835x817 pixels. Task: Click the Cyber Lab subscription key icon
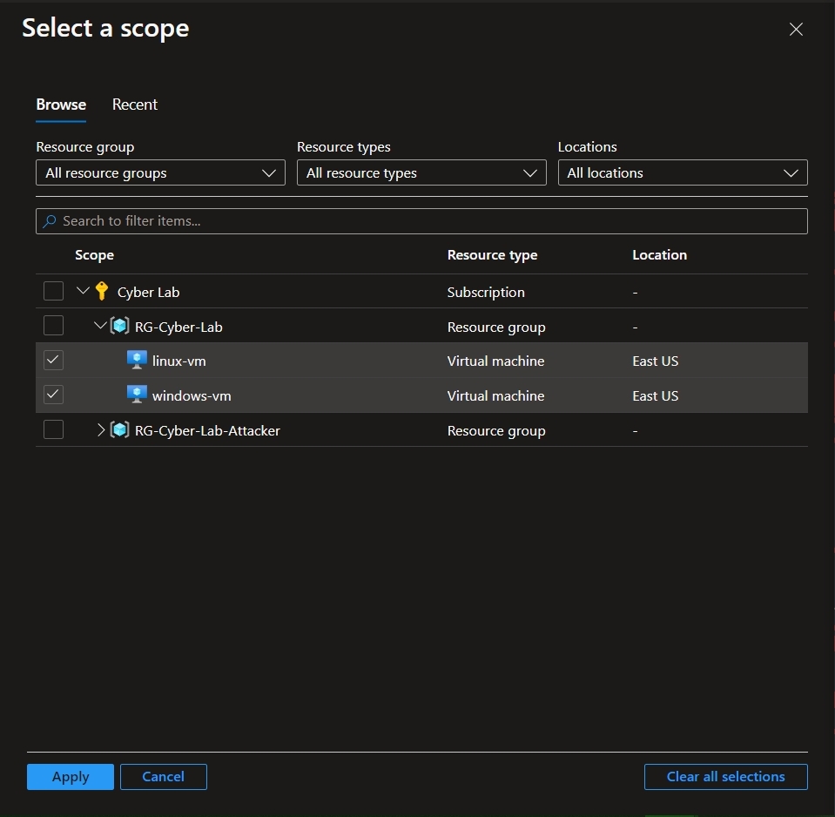point(102,291)
